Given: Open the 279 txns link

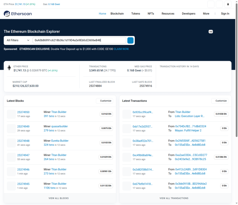Looking at the screenshot, I should 49,130.
